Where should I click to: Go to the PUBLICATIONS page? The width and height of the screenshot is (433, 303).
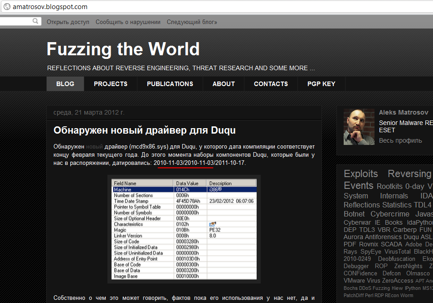point(170,84)
